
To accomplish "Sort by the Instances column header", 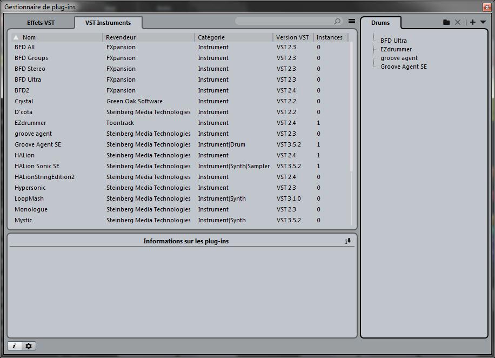I will (x=330, y=37).
